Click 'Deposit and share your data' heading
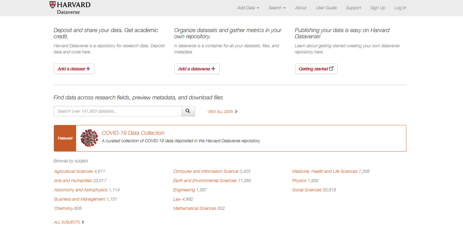 tap(106, 33)
